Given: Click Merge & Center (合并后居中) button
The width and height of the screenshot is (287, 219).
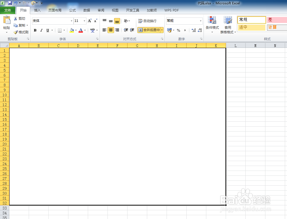Looking at the screenshot, I should coord(149,30).
